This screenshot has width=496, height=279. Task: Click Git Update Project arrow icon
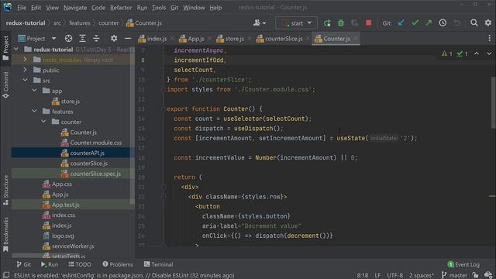pyautogui.click(x=401, y=22)
